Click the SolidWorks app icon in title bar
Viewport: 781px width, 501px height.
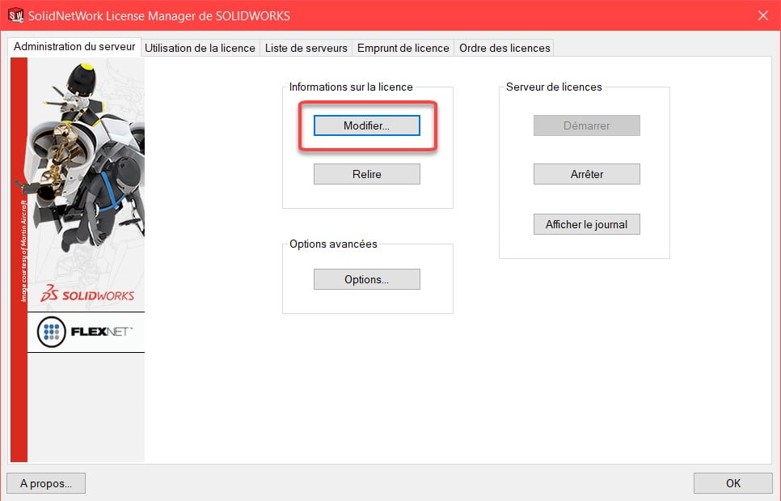(x=15, y=15)
